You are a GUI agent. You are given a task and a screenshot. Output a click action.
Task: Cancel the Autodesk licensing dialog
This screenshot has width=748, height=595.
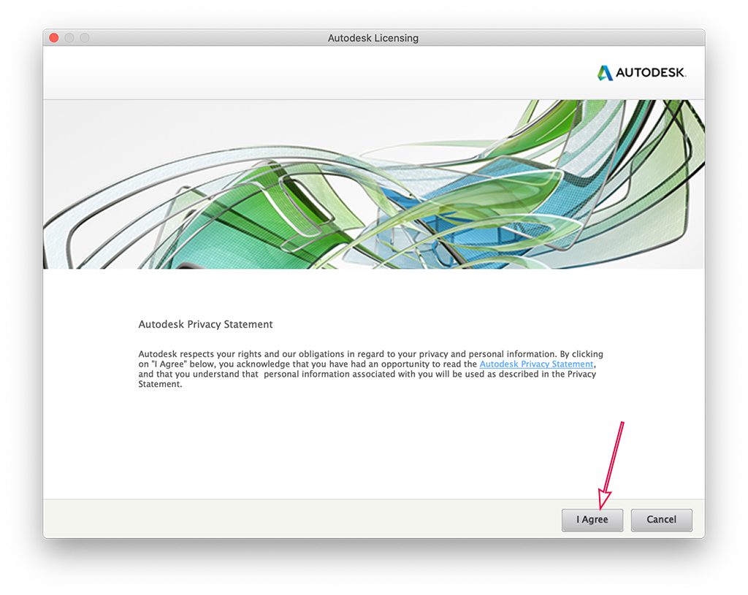pyautogui.click(x=661, y=520)
